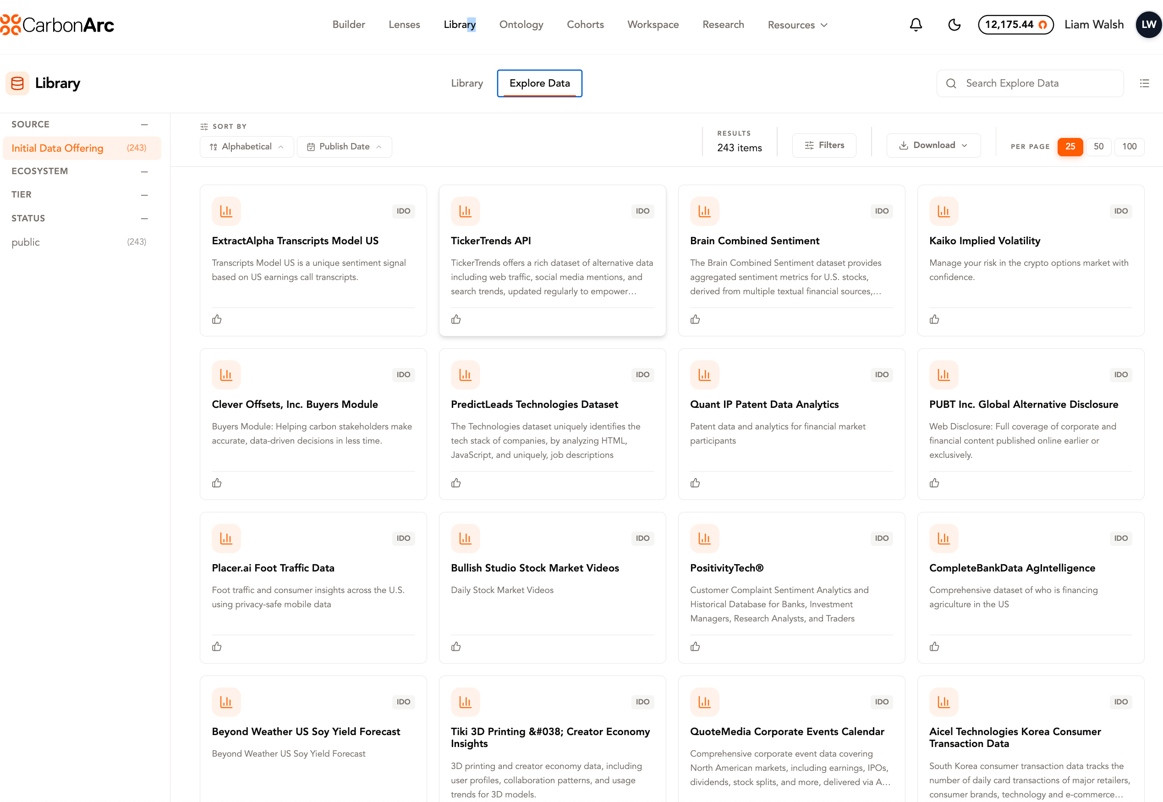This screenshot has width=1163, height=802.
Task: Switch to the Library sub-tab
Action: (x=467, y=83)
